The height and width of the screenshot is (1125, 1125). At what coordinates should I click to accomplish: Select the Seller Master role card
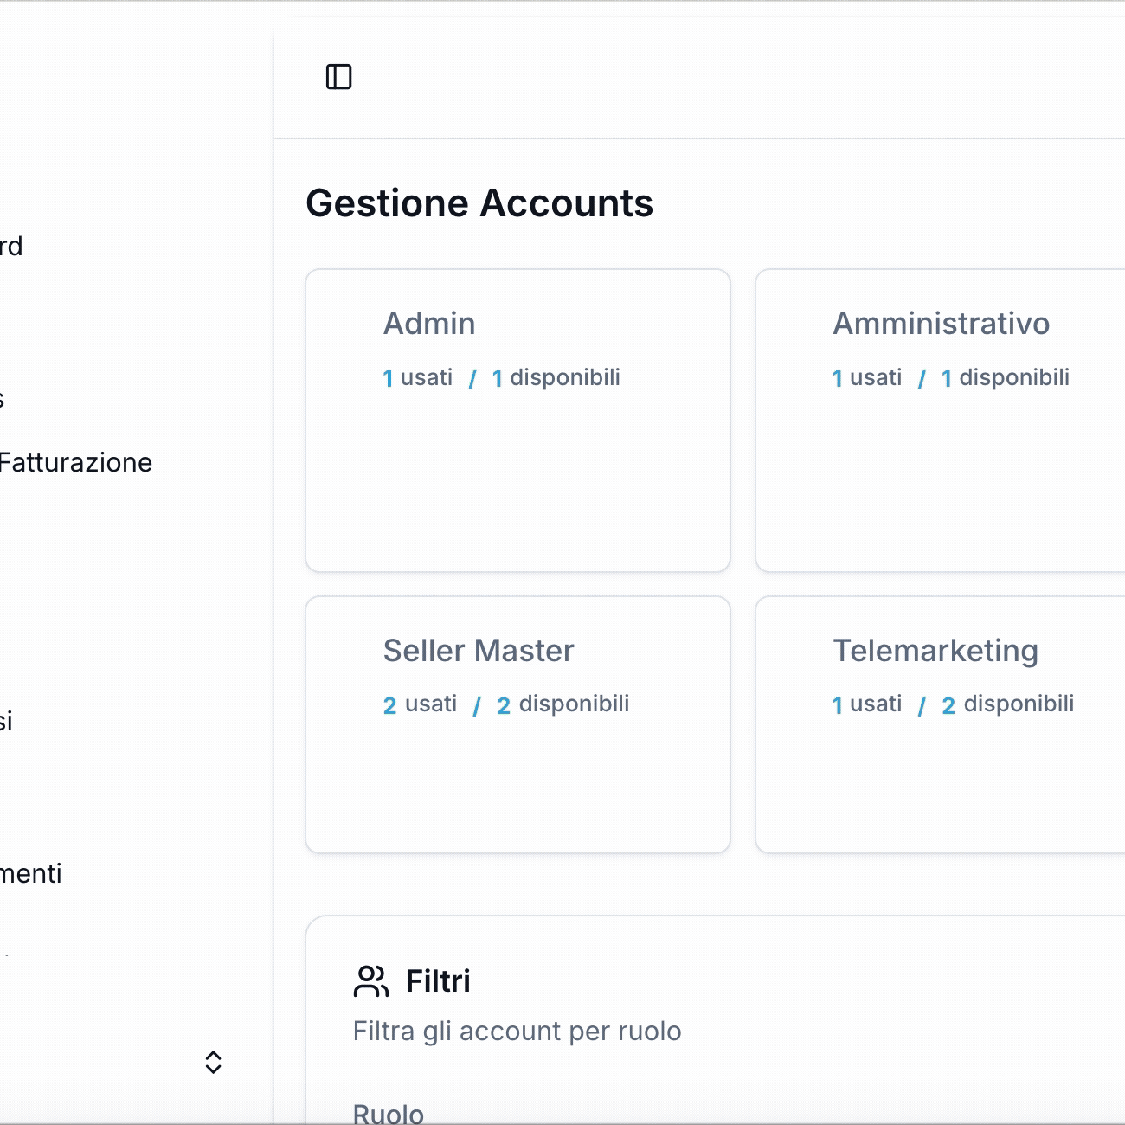(x=517, y=724)
